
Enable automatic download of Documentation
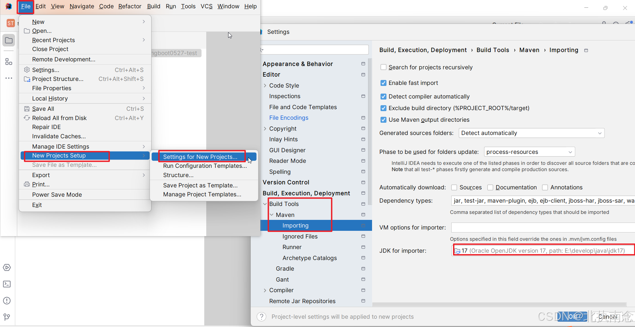point(490,187)
